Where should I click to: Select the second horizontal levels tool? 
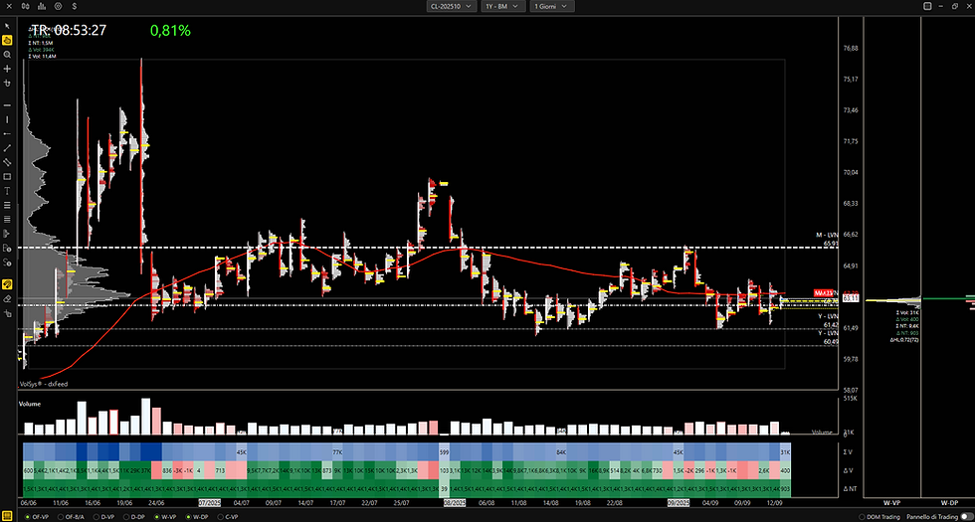click(7, 220)
